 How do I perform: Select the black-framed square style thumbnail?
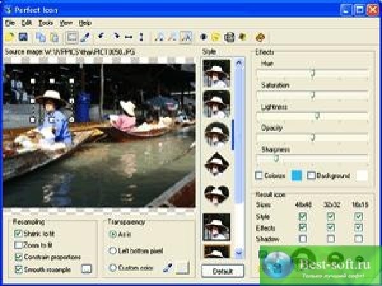216,227
